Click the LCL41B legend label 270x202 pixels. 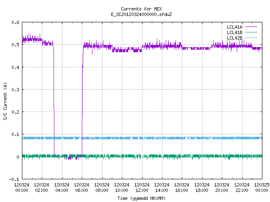coord(235,32)
